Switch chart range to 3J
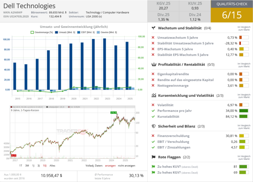Viewport: 253px width, 182px height. [x=38, y=166]
